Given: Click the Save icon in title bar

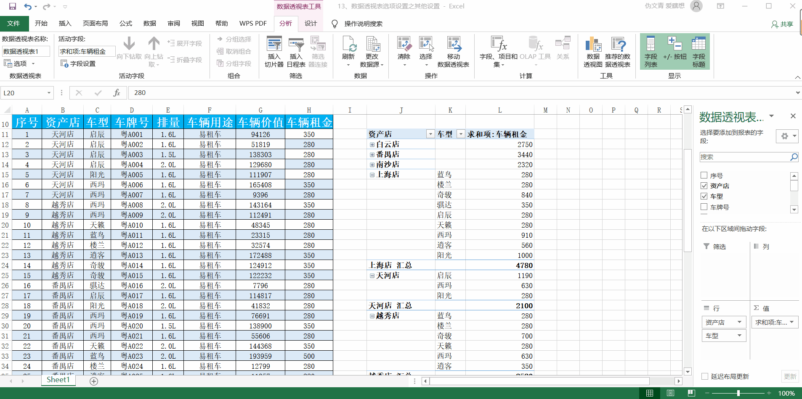Looking at the screenshot, I should point(13,6).
